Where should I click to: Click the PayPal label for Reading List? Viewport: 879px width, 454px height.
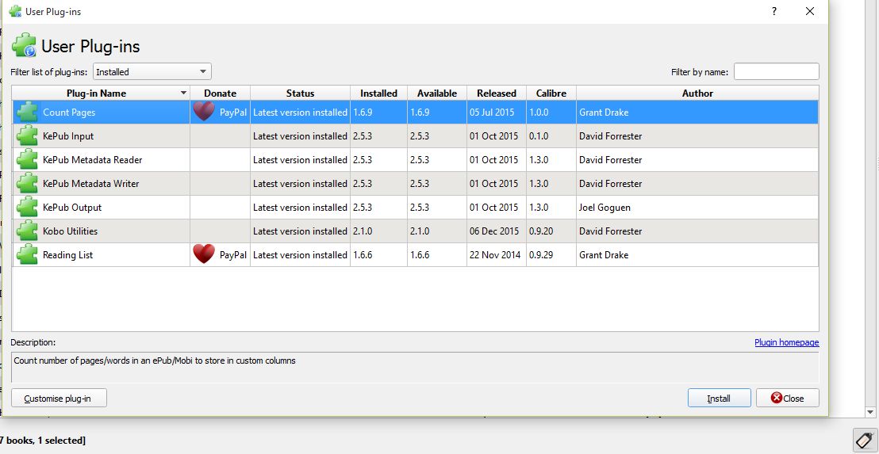click(x=232, y=254)
